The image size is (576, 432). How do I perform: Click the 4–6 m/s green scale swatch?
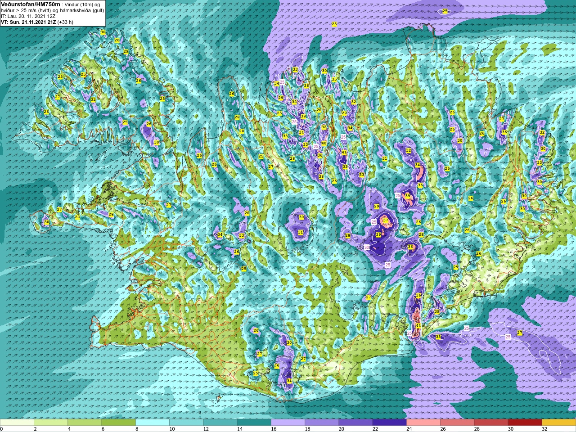[85, 423]
